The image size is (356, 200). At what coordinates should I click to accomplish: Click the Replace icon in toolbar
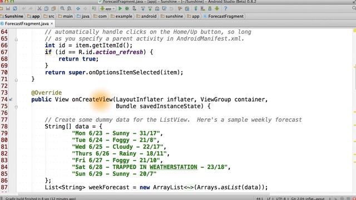69,9
